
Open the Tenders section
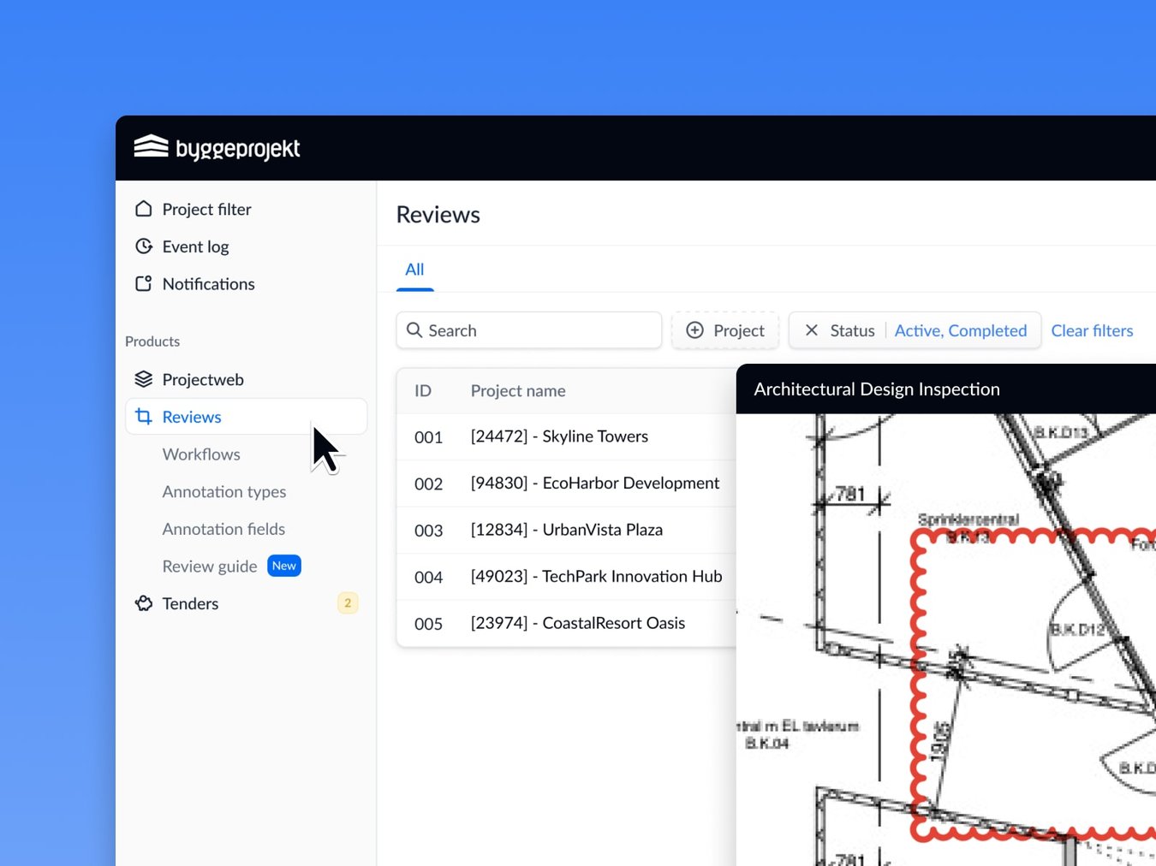[190, 603]
